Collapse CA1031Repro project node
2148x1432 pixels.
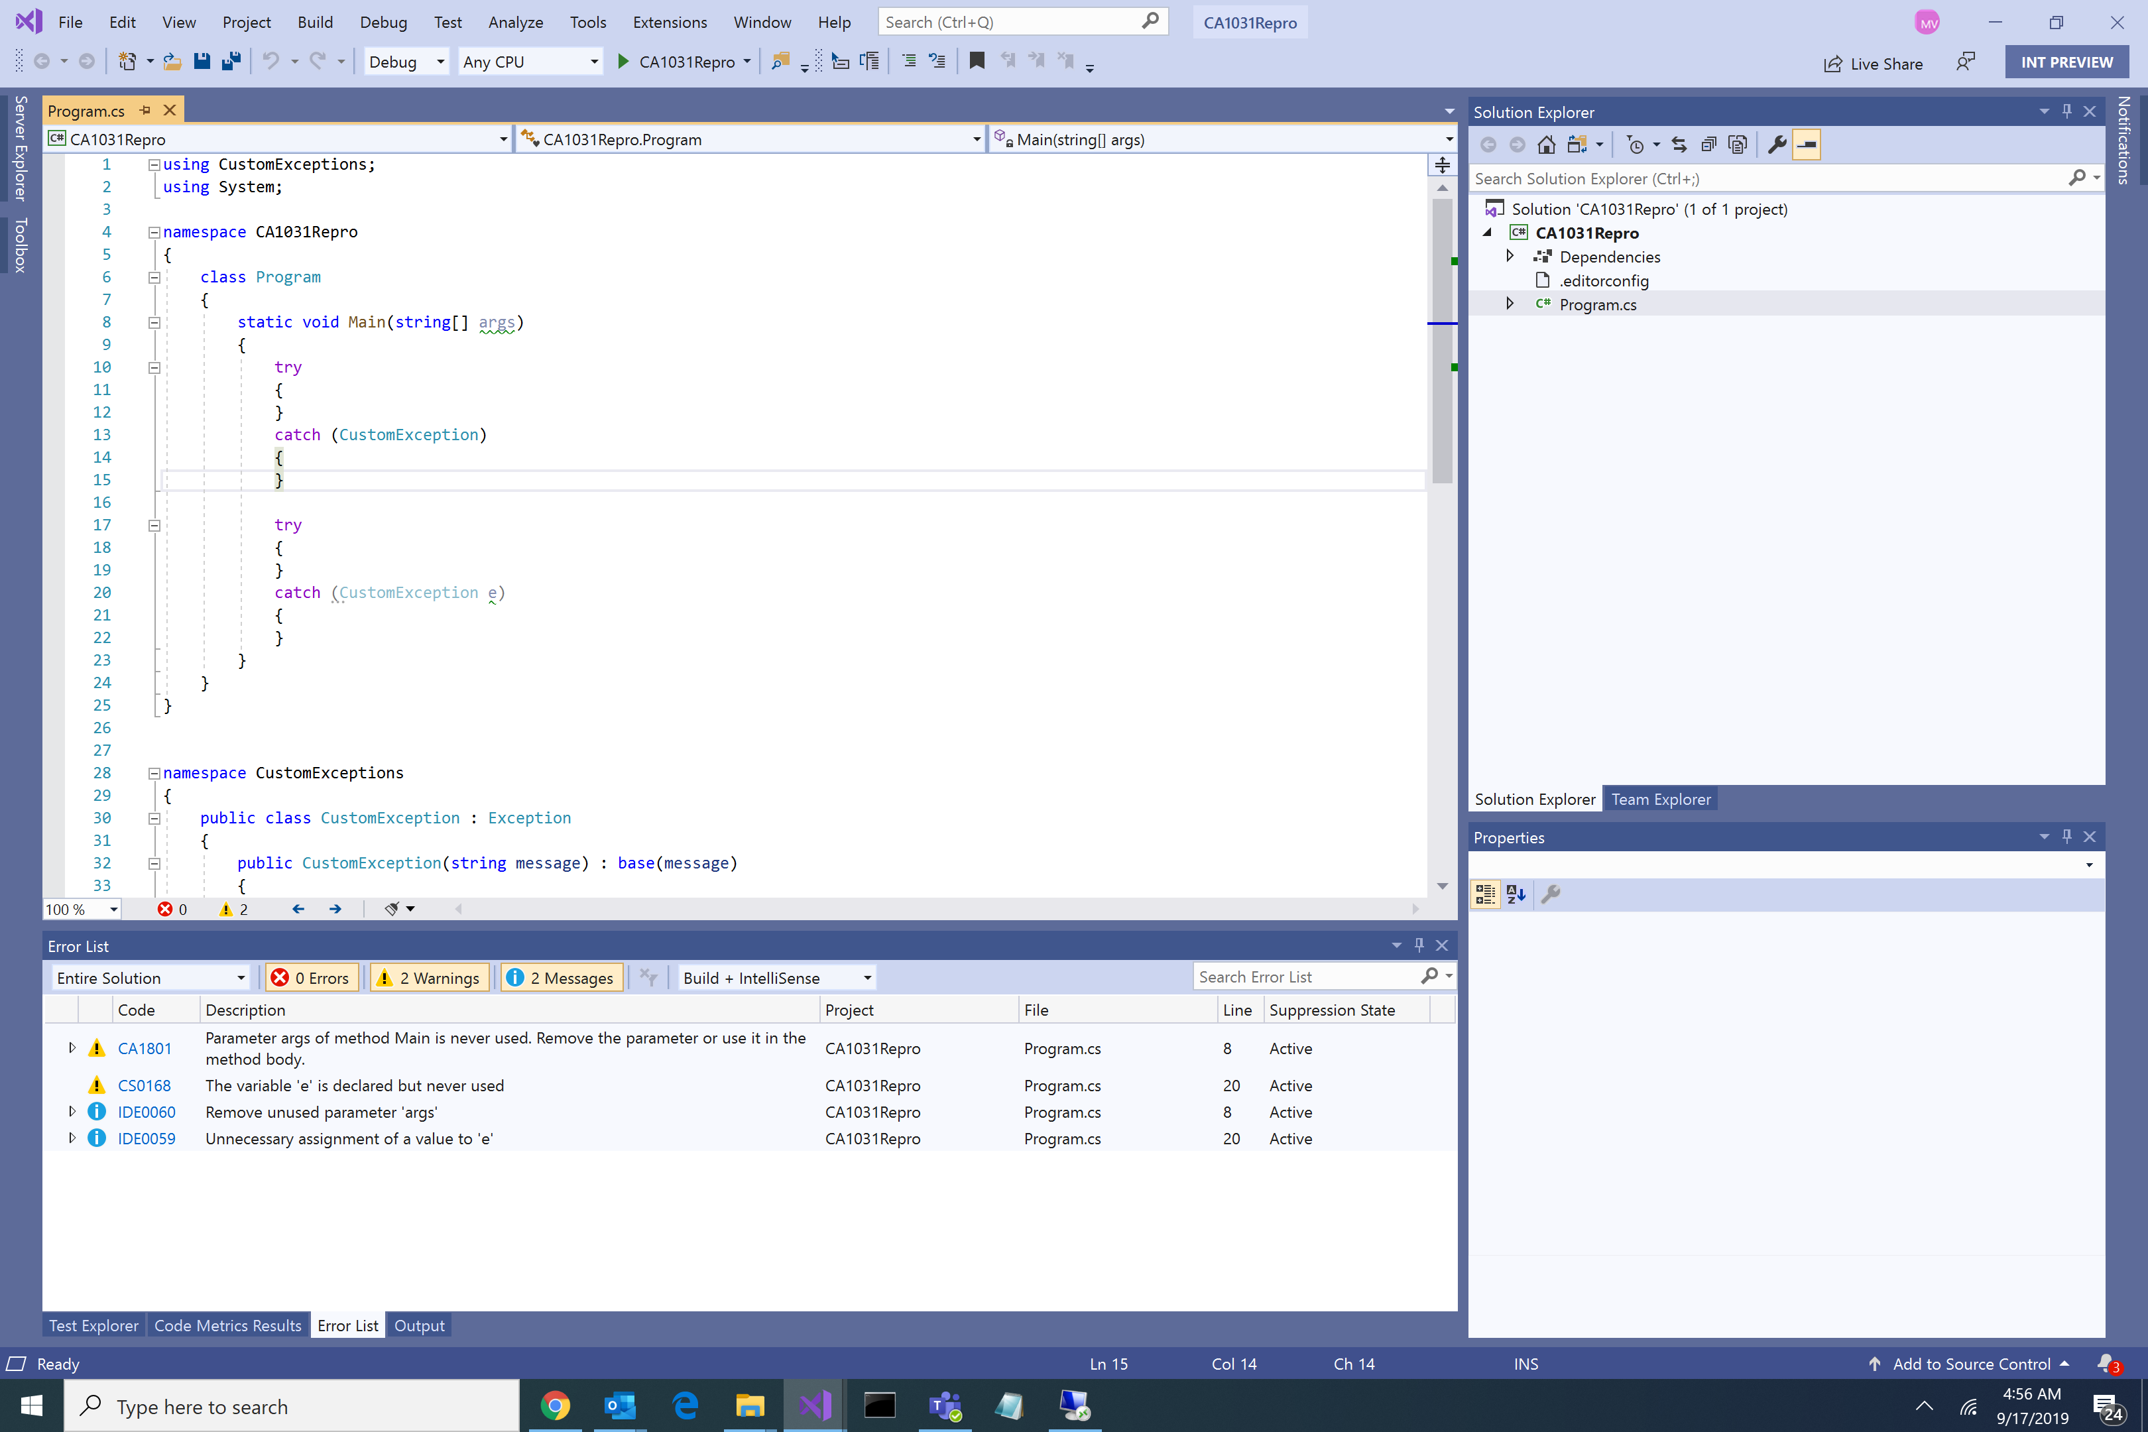coord(1487,233)
